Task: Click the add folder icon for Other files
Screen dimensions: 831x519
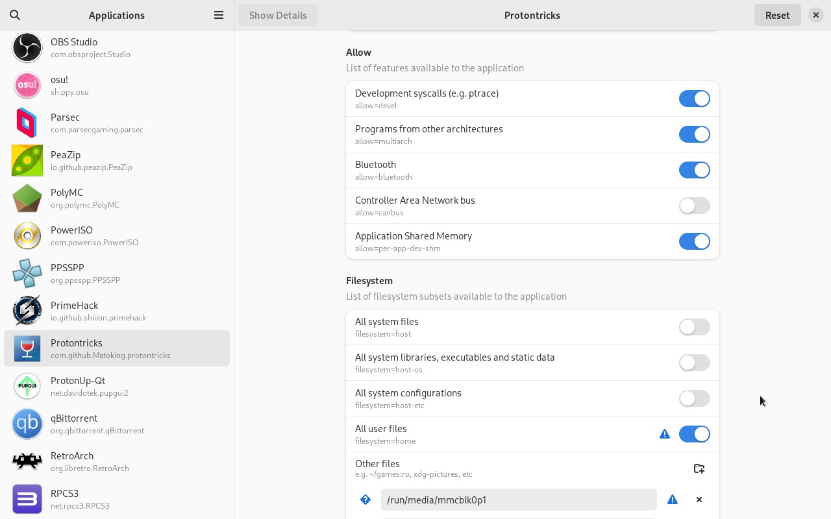Action: click(699, 468)
